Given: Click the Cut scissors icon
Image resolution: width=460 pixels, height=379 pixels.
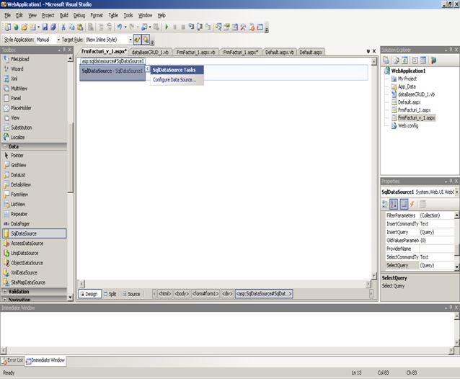Looking at the screenshot, I should (63, 27).
